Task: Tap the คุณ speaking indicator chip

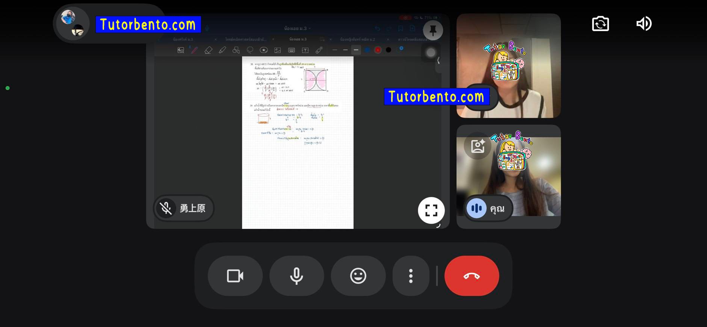Action: coord(489,208)
